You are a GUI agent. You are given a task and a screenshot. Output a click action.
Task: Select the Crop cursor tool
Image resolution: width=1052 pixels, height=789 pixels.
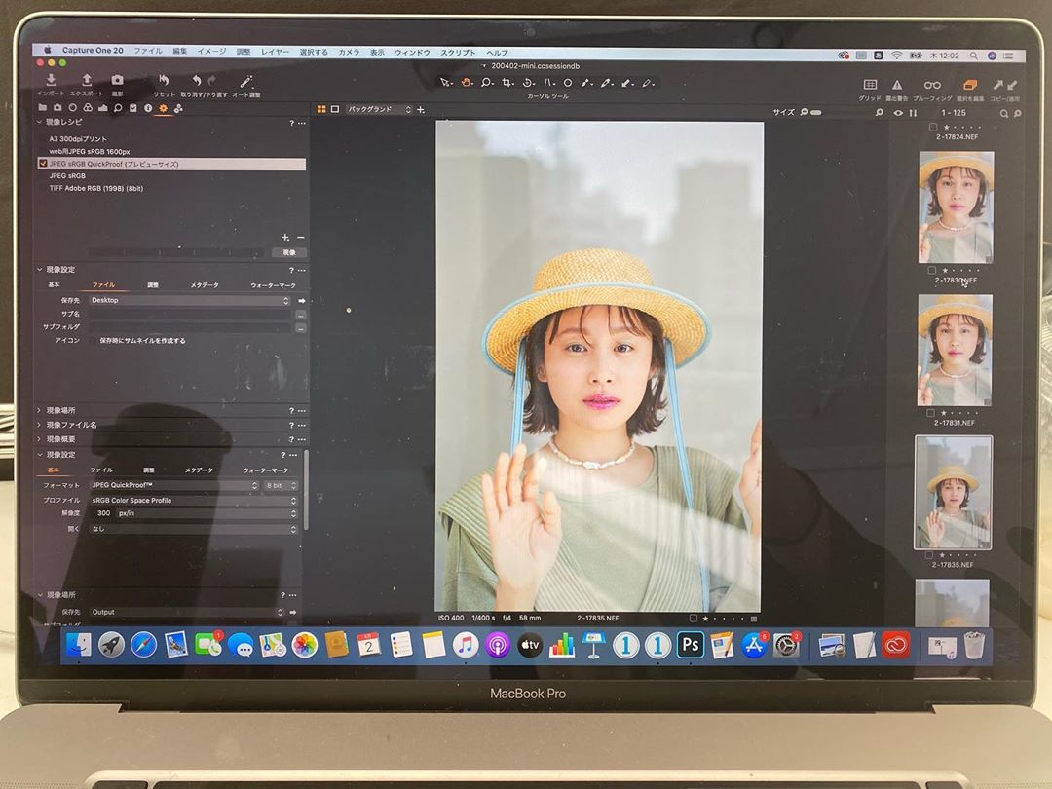pos(507,84)
